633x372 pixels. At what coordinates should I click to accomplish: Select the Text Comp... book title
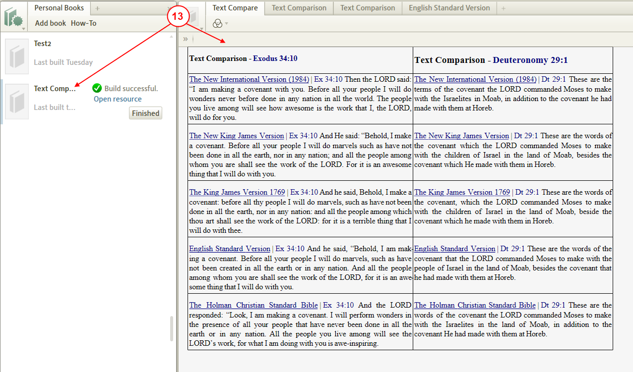coord(55,89)
